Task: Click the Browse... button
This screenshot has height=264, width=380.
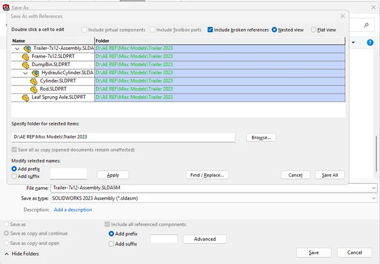Action: click(261, 138)
